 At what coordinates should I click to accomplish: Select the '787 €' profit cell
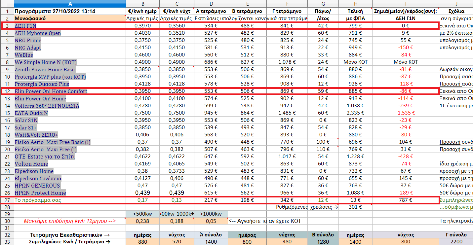click(x=405, y=200)
